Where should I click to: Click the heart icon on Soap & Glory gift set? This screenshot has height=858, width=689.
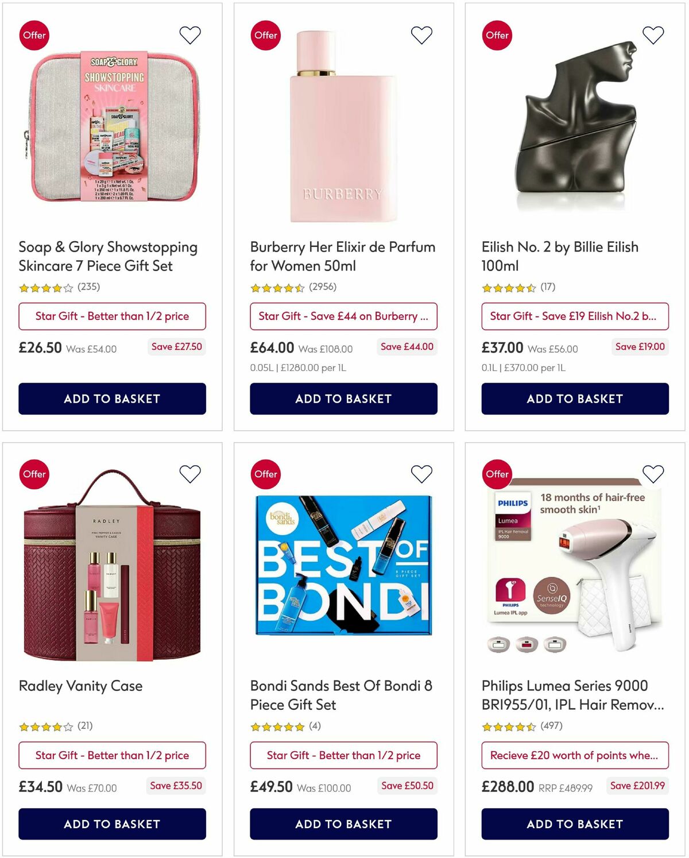(189, 35)
